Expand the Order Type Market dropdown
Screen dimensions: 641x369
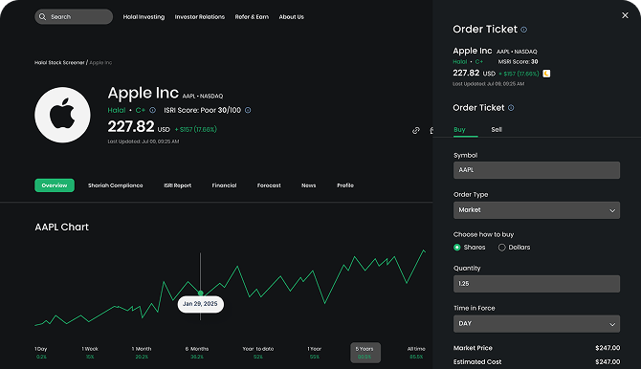click(537, 210)
